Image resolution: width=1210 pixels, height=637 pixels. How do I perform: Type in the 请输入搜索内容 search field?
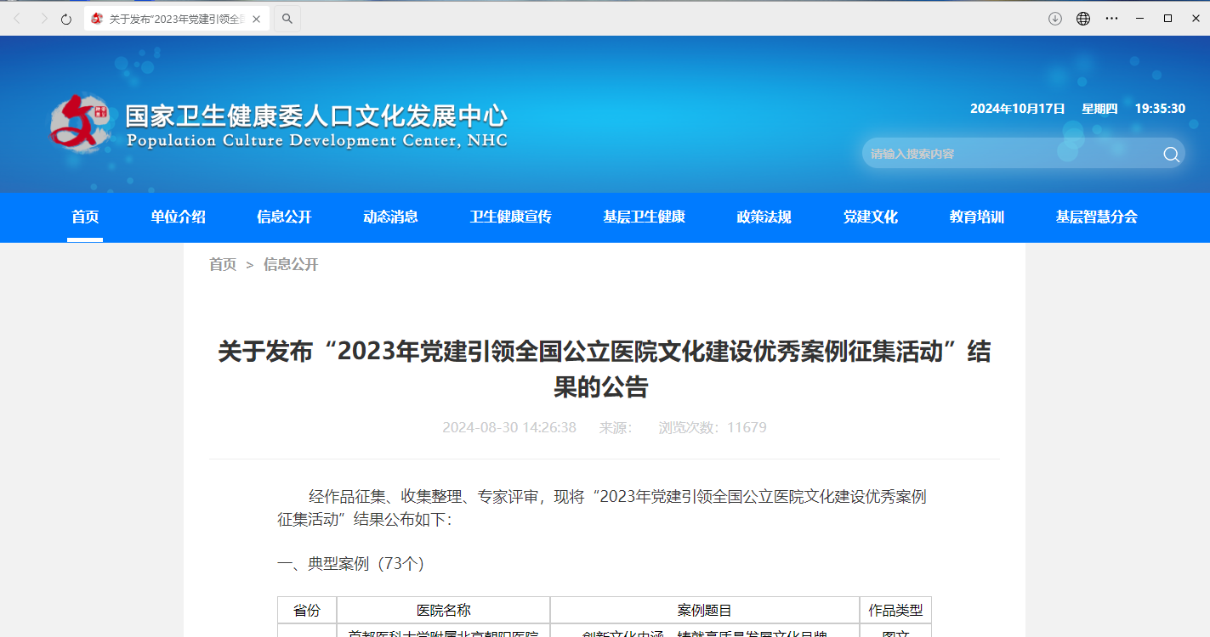tap(1008, 154)
